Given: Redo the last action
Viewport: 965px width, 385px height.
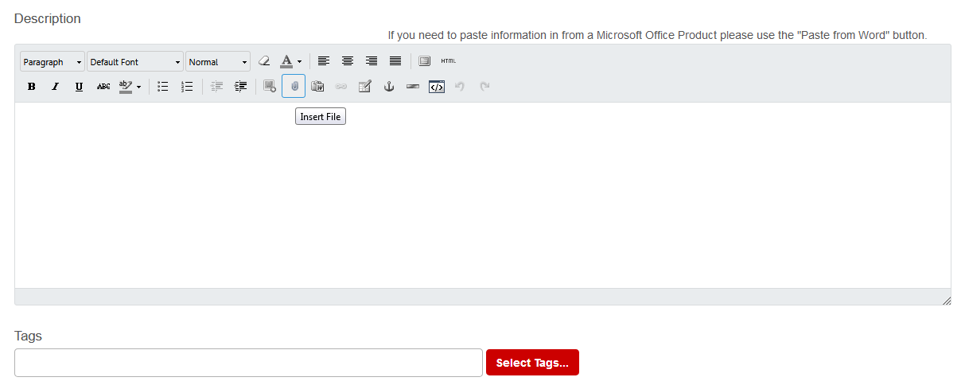Looking at the screenshot, I should [x=484, y=87].
